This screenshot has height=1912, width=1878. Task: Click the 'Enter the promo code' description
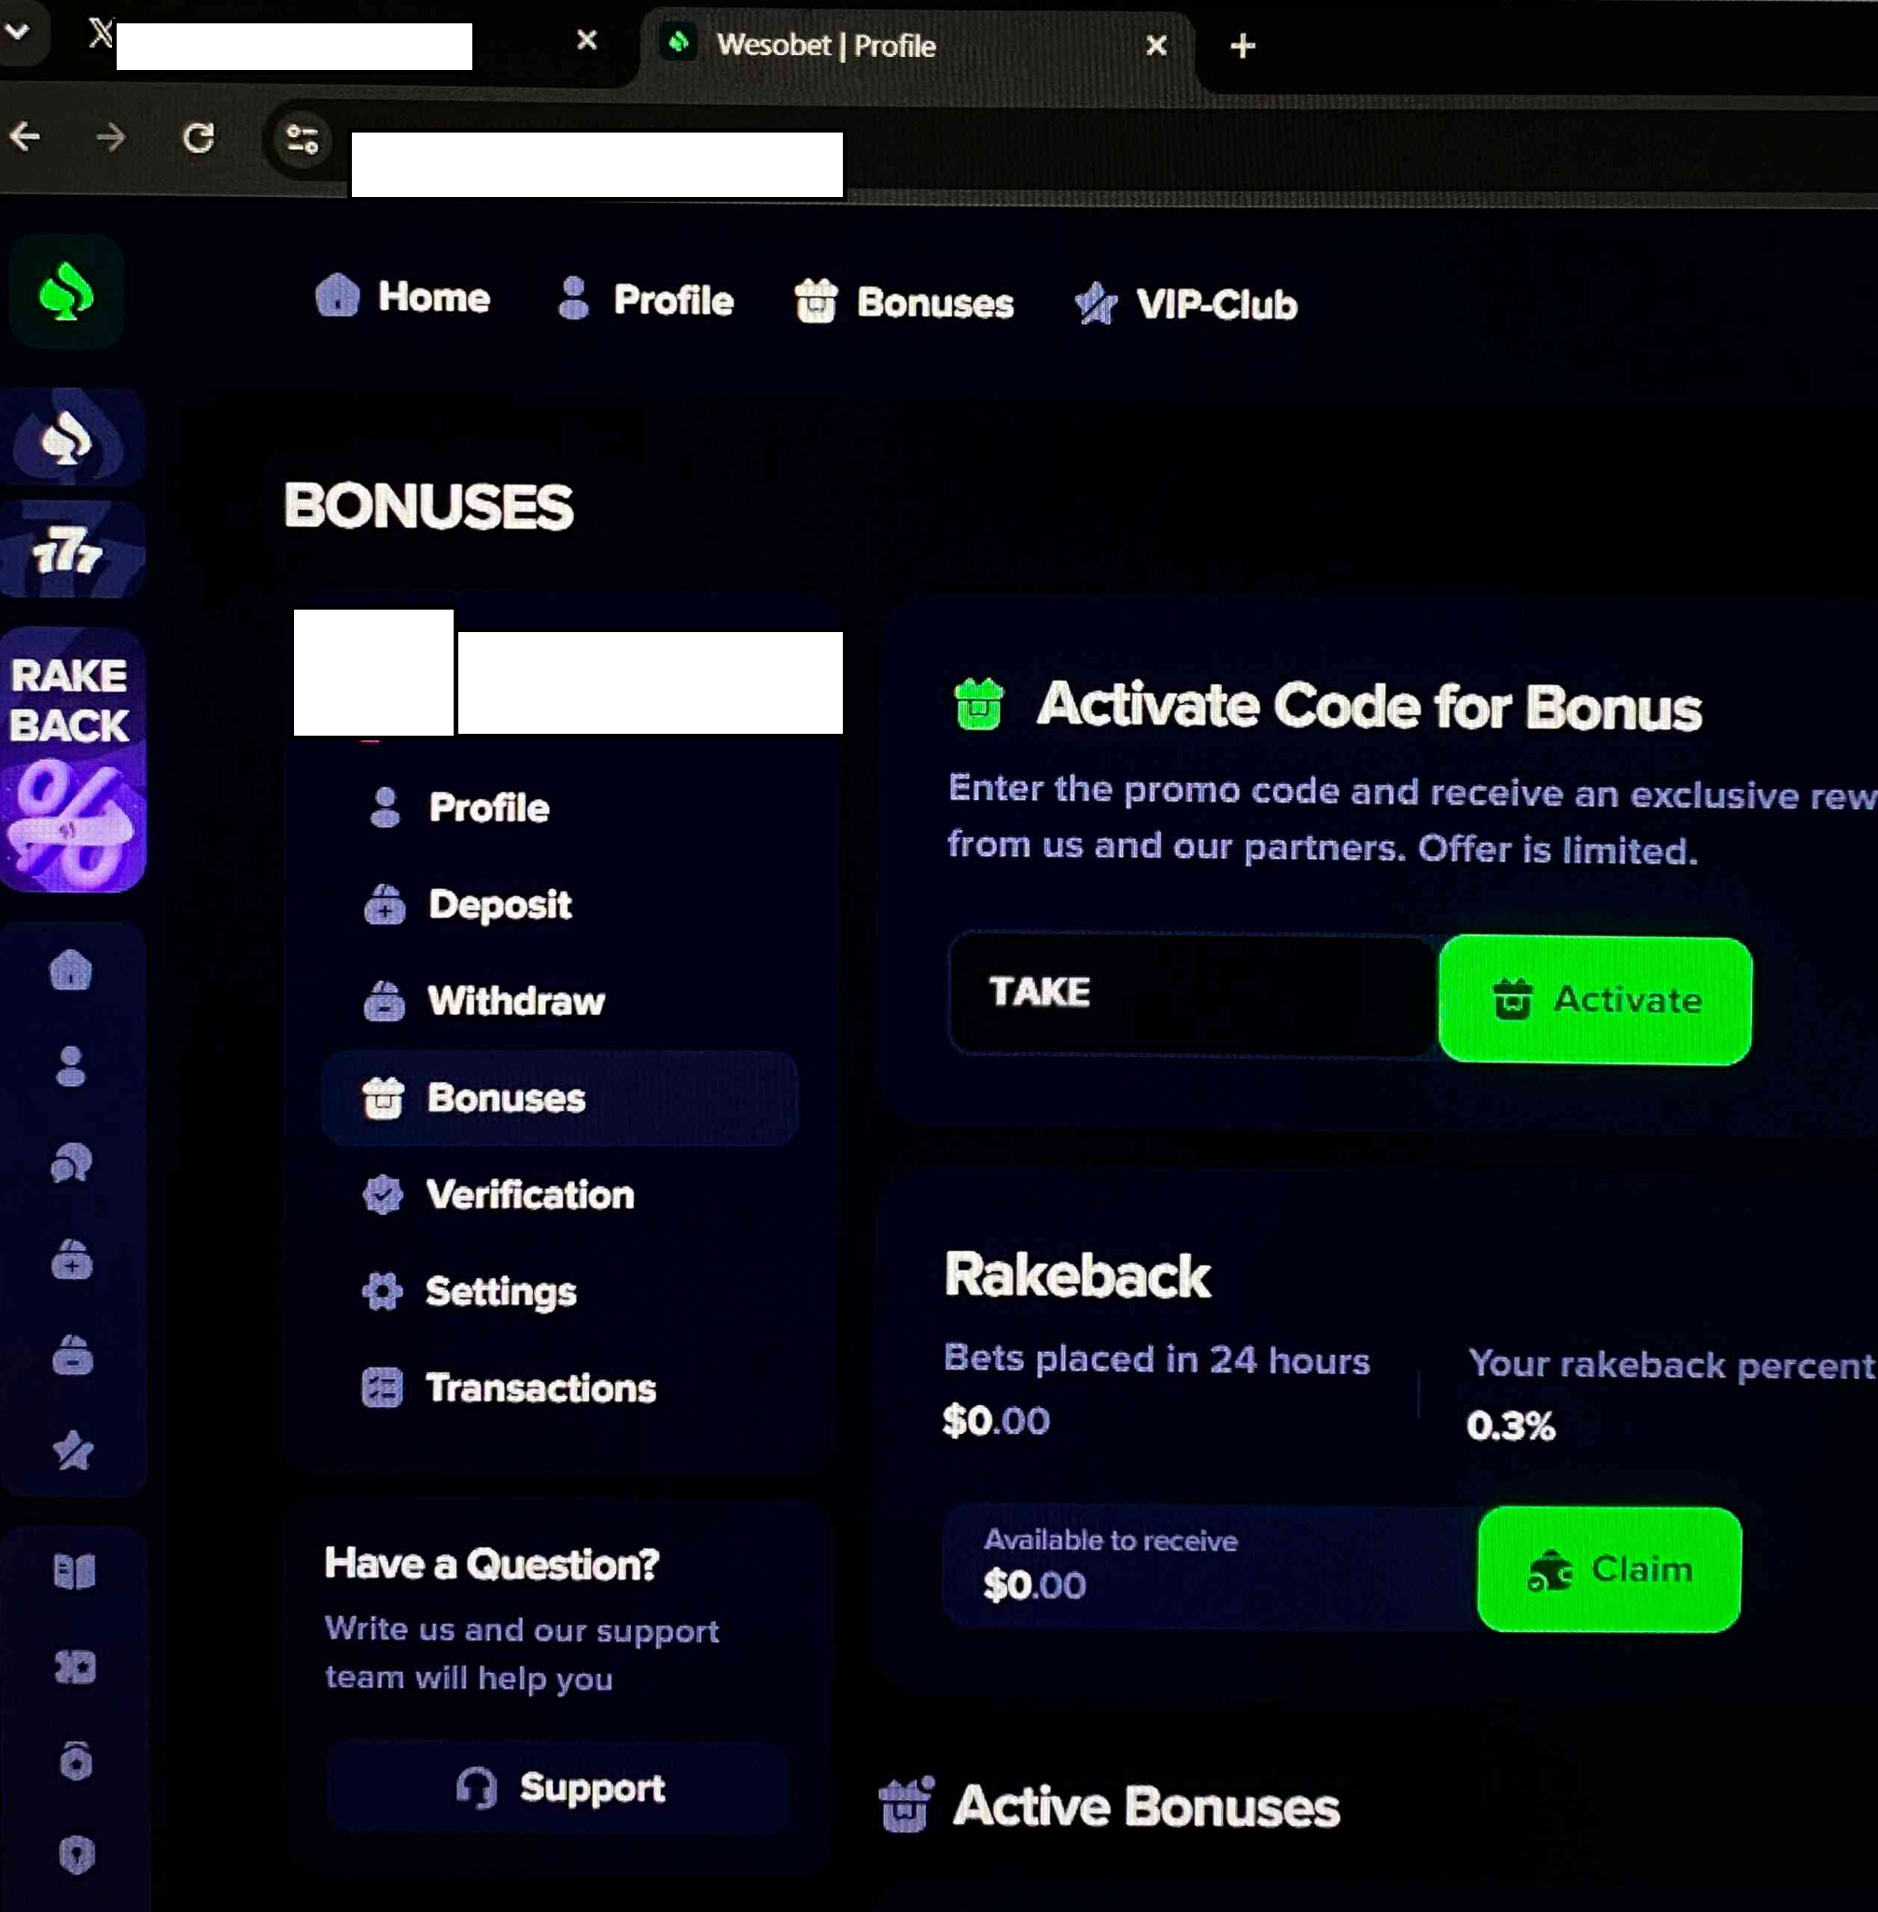tap(1412, 819)
